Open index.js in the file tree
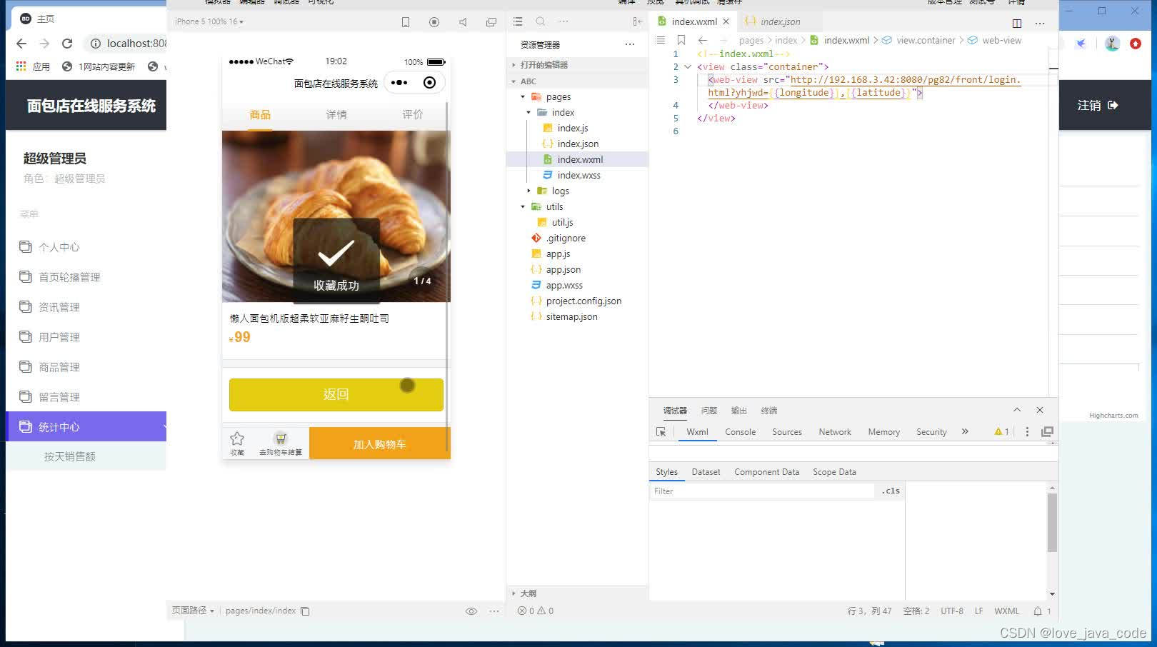The width and height of the screenshot is (1157, 647). pyautogui.click(x=573, y=129)
